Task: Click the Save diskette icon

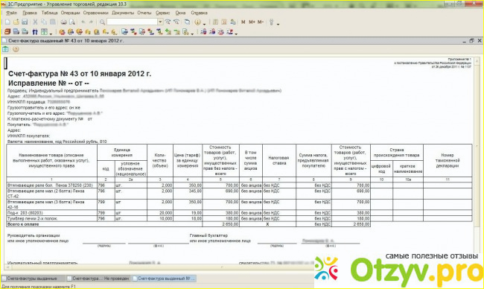Action: (x=25, y=22)
